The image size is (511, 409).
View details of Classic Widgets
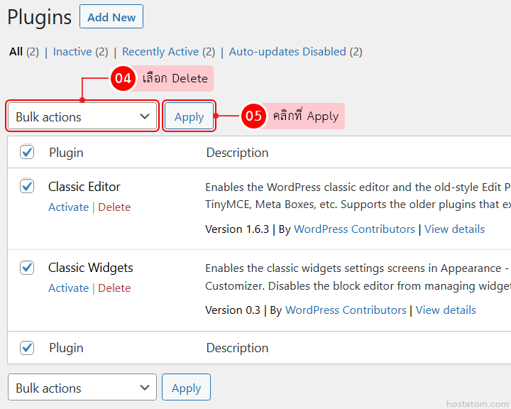click(x=446, y=310)
